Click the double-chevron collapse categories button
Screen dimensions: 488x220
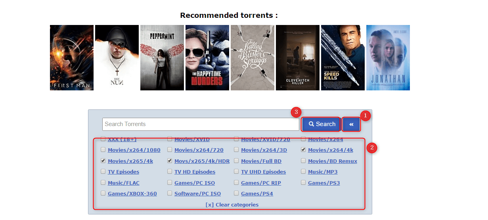tap(351, 124)
